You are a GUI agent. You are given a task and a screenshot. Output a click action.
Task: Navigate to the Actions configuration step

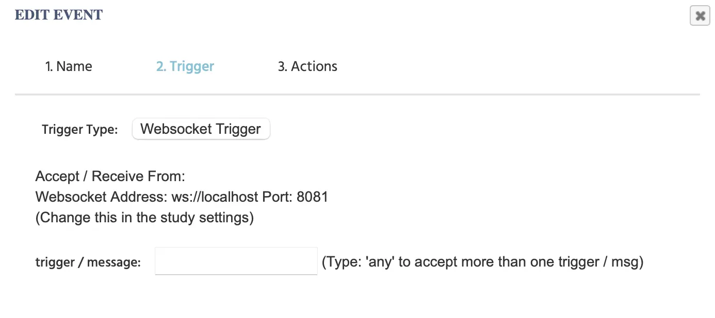(x=307, y=66)
